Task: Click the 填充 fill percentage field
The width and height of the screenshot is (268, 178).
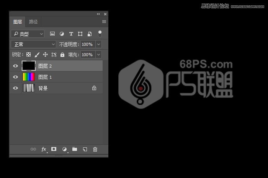Action: pyautogui.click(x=87, y=55)
